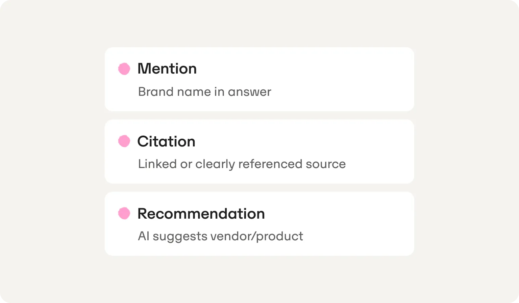Click the word 'suggests' in Recommendation card
The width and height of the screenshot is (519, 303).
pos(180,237)
